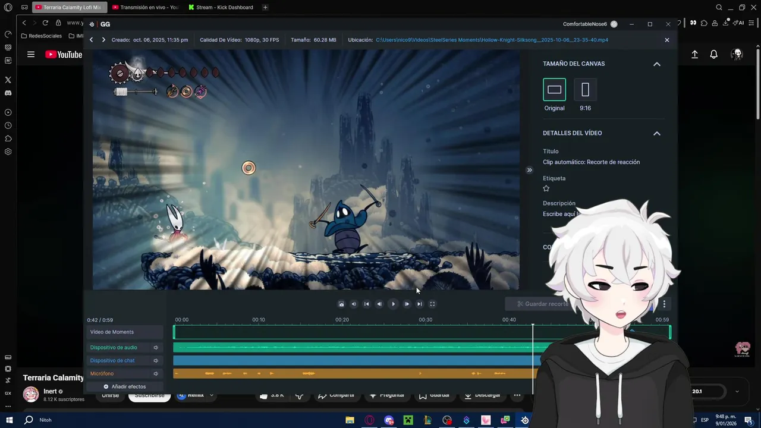Open the clip file location link
The height and width of the screenshot is (428, 761).
click(492, 40)
